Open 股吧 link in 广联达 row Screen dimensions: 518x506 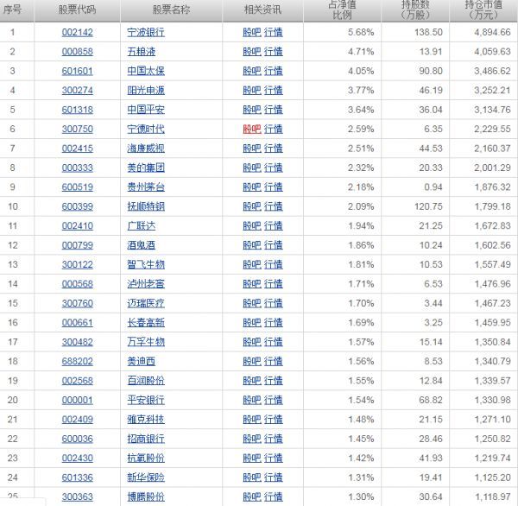[252, 225]
